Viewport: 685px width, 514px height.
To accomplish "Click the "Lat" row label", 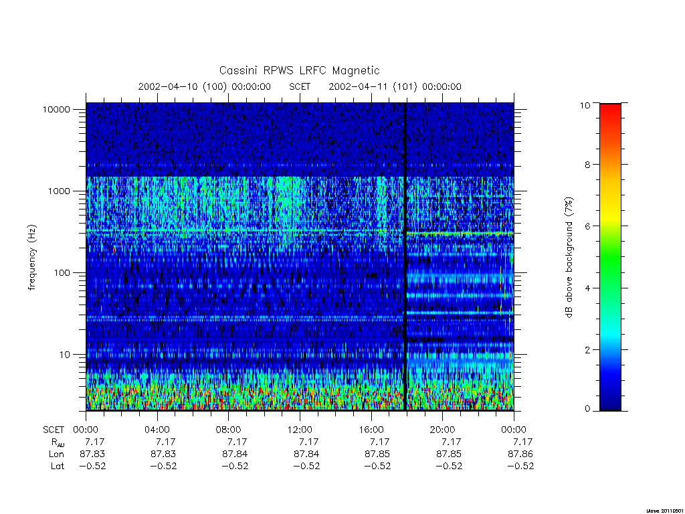I will click(x=58, y=466).
